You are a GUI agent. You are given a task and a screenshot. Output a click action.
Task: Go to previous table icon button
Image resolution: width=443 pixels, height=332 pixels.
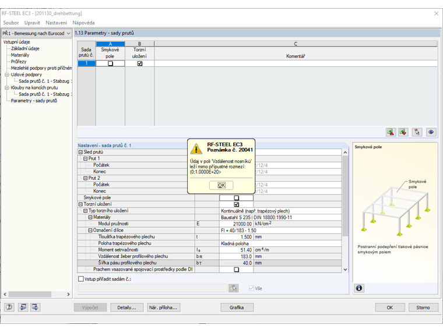tap(23, 307)
